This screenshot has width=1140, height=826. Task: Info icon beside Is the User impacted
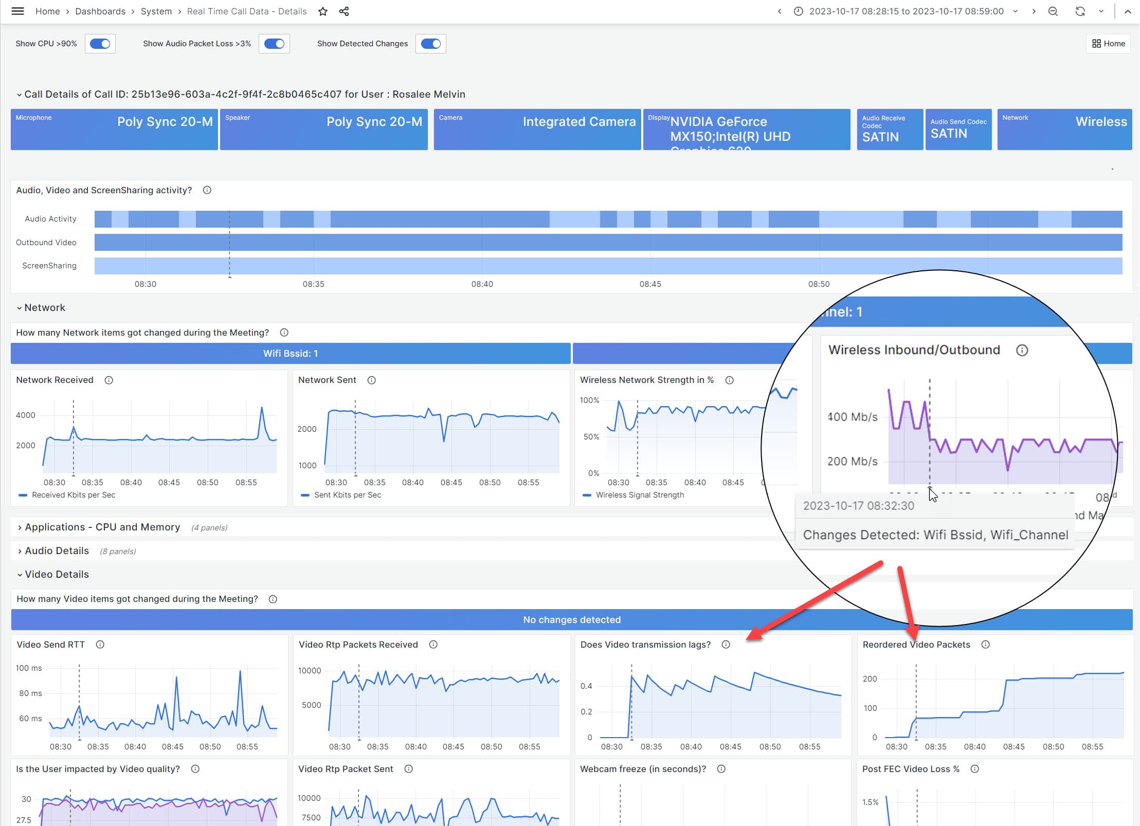(195, 769)
